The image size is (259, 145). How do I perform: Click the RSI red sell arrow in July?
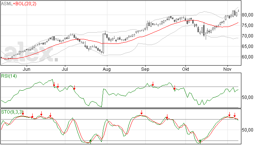coord(74,88)
